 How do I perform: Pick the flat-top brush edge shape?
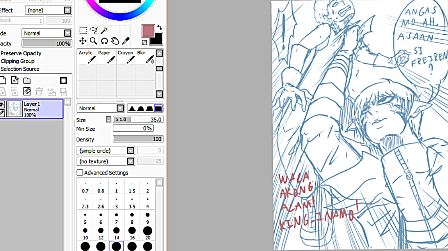tap(149, 108)
